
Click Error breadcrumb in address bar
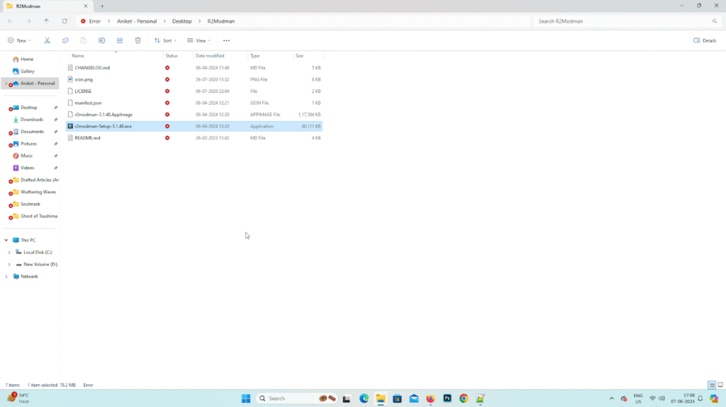(95, 21)
